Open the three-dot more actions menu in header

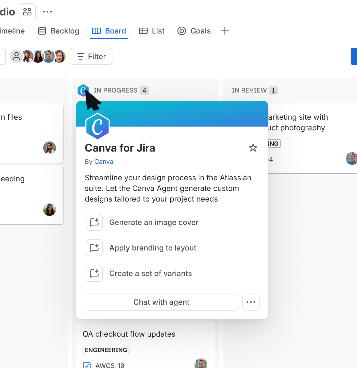pos(47,12)
